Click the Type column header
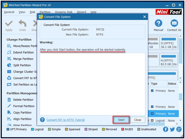The width and height of the screenshot is (185, 139). [x=158, y=84]
